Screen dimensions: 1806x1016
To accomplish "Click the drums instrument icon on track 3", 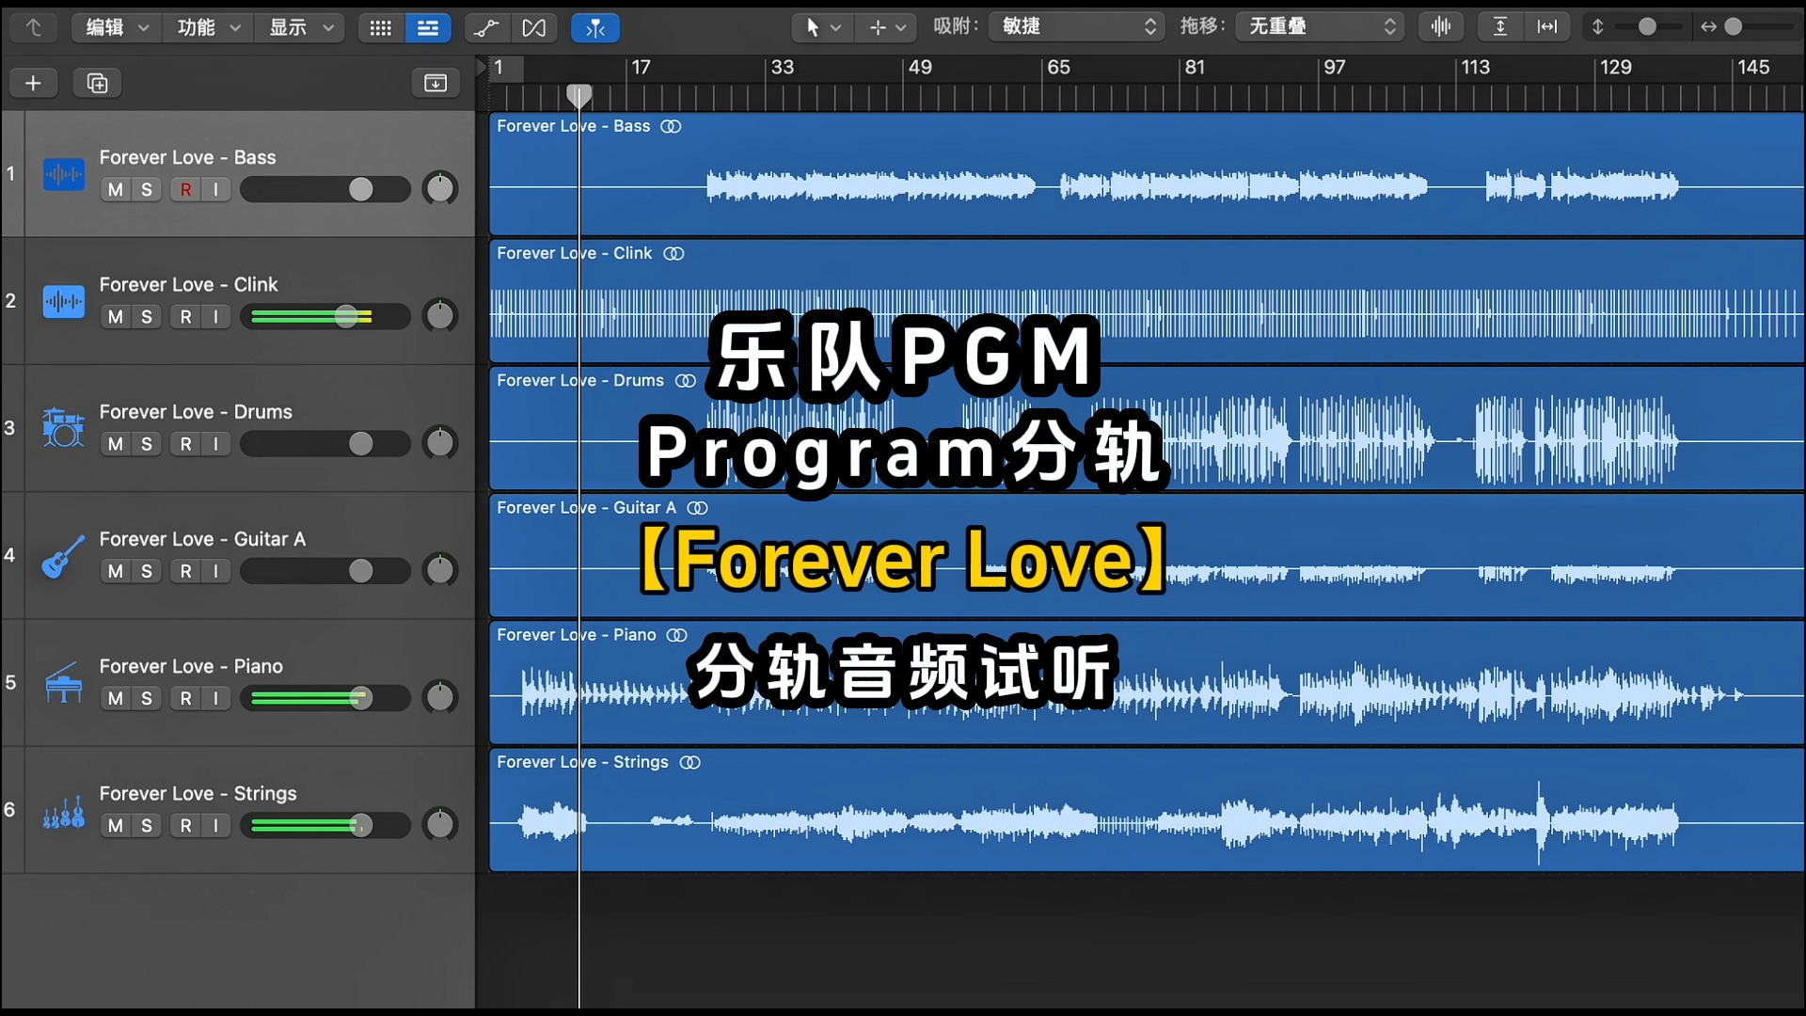I will tap(62, 428).
